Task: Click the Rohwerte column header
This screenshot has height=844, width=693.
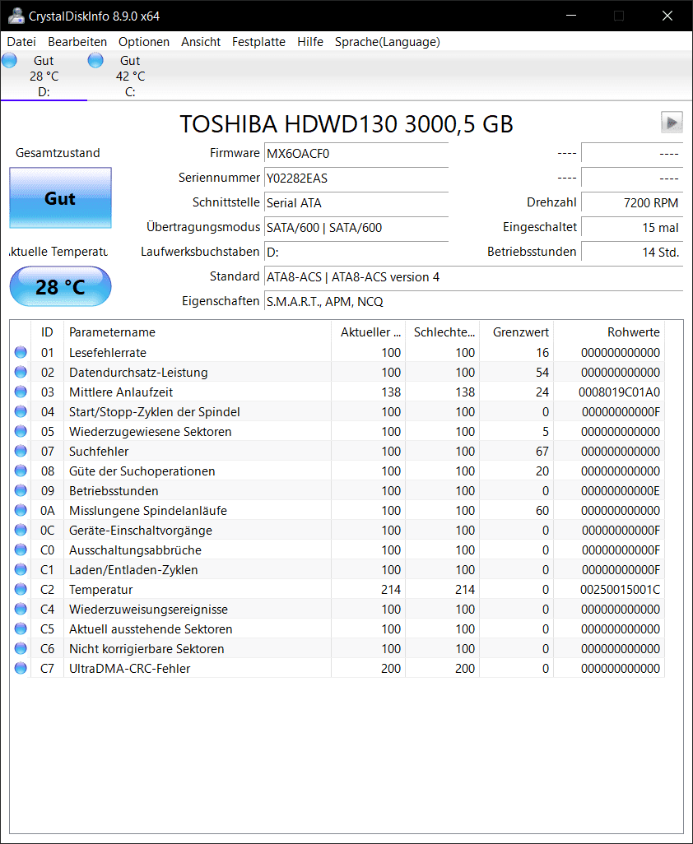Action: [x=609, y=332]
